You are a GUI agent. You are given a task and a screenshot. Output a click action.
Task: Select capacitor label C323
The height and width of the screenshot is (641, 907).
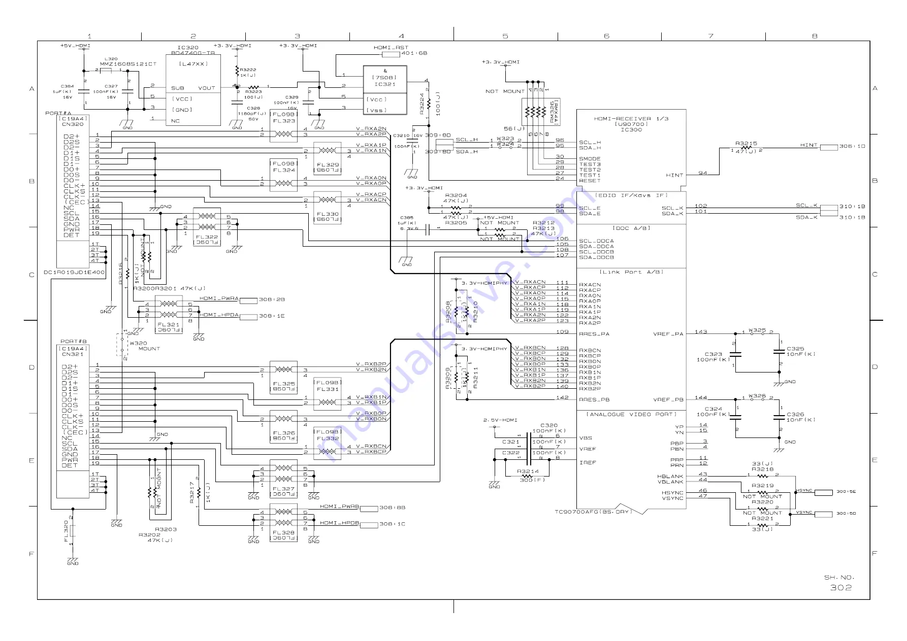tap(713, 354)
